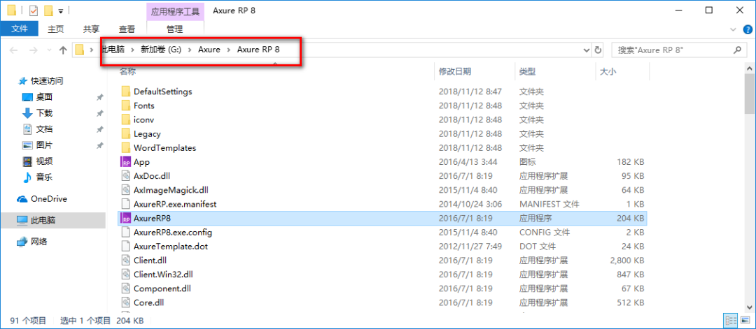The image size is (756, 329).
Task: Click the new folder quick access icon
Action: tap(48, 10)
